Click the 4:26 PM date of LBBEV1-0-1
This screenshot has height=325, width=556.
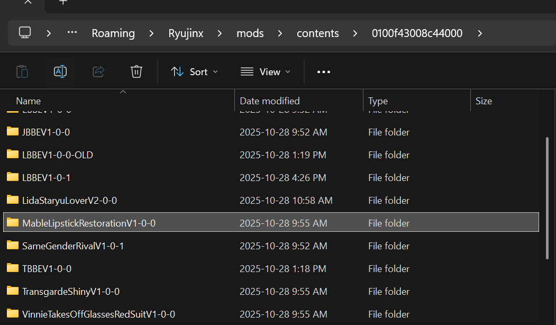[283, 177]
